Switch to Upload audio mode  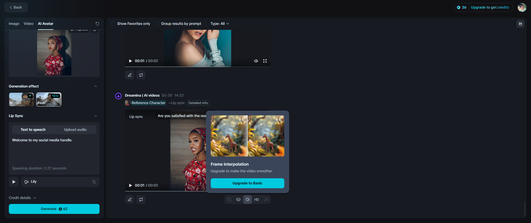75,130
